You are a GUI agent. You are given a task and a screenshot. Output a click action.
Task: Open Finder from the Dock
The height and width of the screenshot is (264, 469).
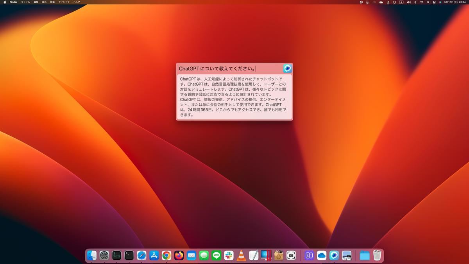coord(91,255)
